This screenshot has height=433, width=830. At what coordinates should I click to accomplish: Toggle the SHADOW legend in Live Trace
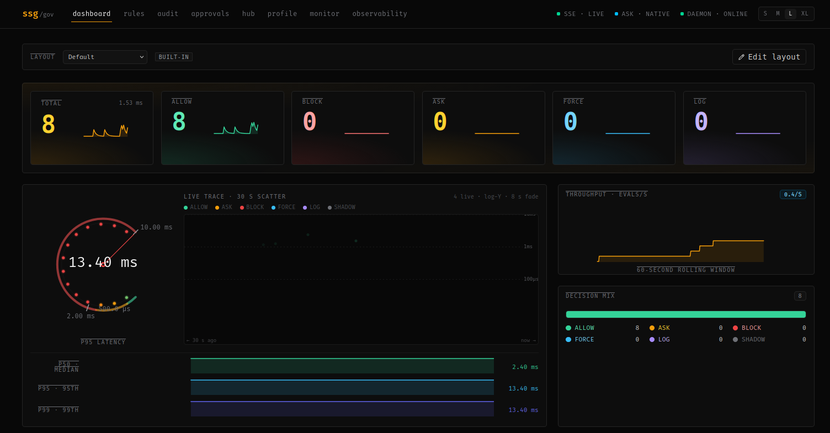point(341,207)
